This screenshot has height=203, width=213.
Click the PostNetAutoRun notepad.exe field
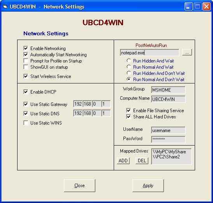coord(150,52)
